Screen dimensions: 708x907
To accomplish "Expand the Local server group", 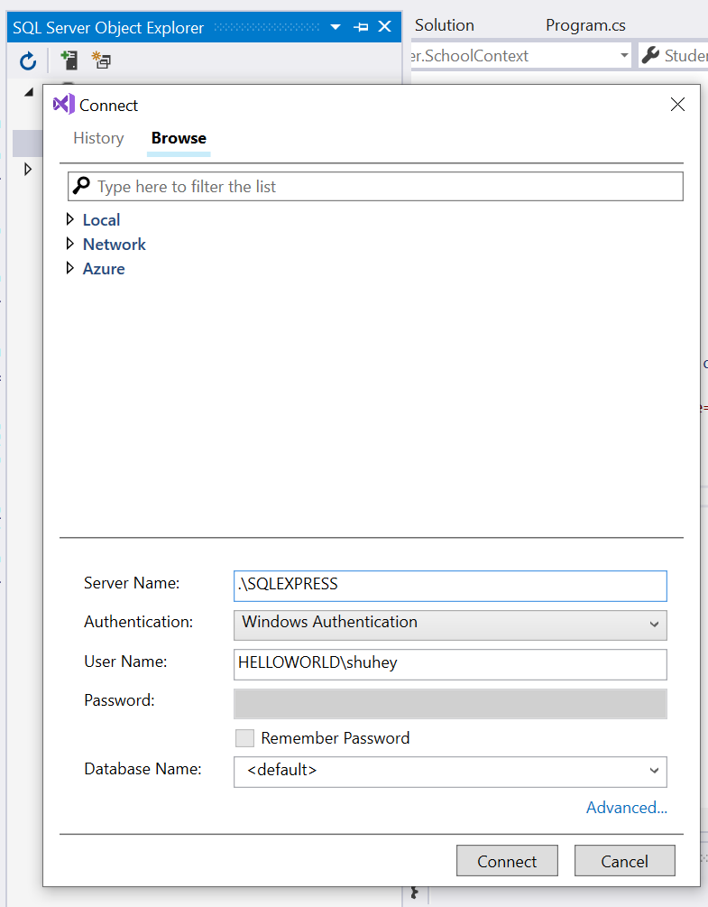I will (x=70, y=219).
